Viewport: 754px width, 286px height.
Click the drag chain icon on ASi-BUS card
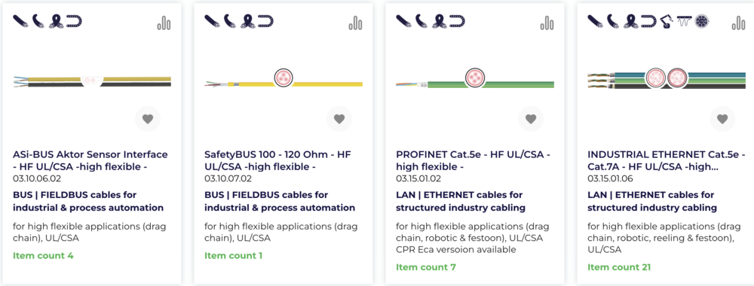click(74, 21)
